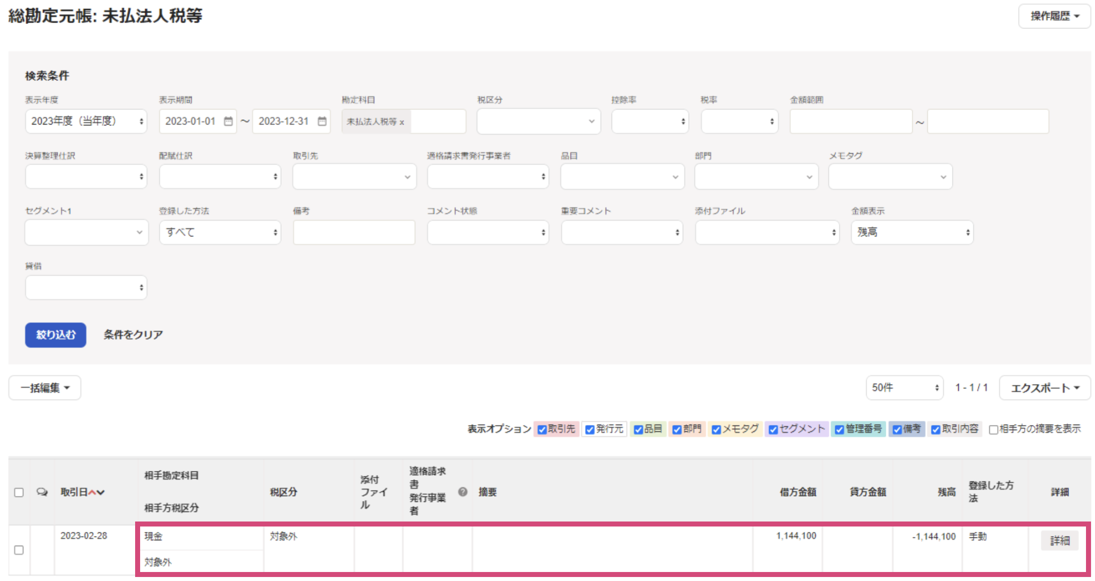Open start date calendar picker icon
This screenshot has width=1095, height=581.
[228, 121]
